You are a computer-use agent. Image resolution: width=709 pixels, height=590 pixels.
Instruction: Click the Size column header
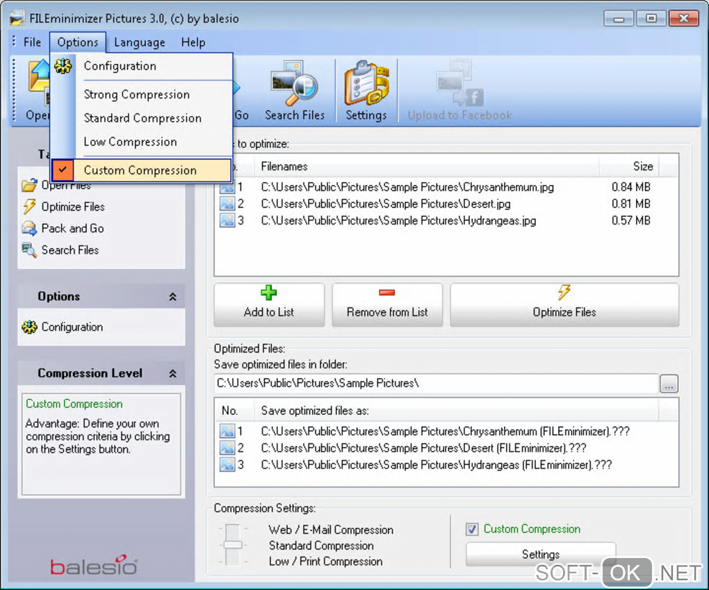(629, 166)
